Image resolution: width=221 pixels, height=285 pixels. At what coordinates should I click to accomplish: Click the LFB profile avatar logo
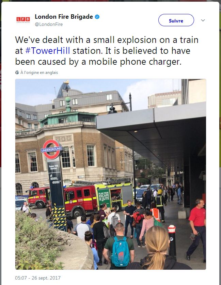coord(23,20)
